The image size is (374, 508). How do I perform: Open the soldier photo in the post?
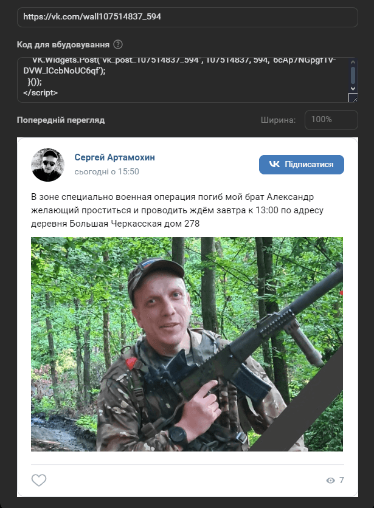[x=187, y=344]
